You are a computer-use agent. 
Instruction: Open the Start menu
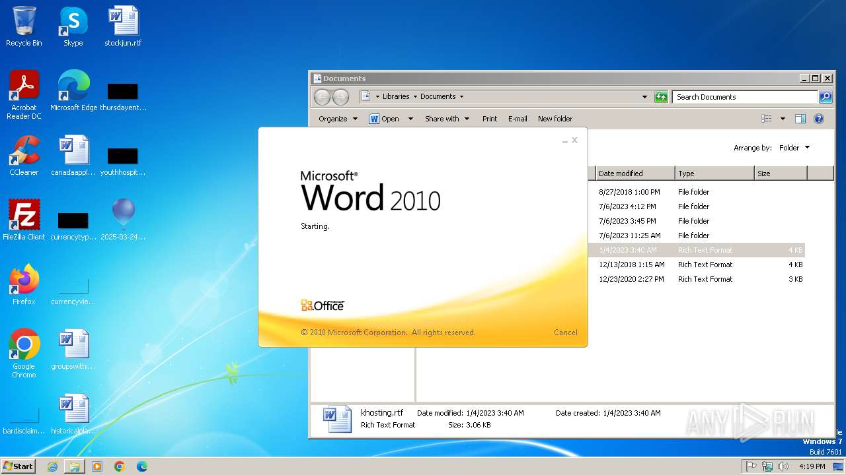[19, 466]
